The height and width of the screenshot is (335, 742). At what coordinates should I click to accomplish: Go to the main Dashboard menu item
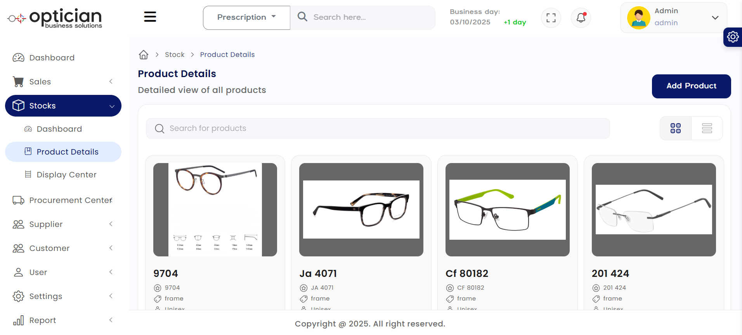52,58
